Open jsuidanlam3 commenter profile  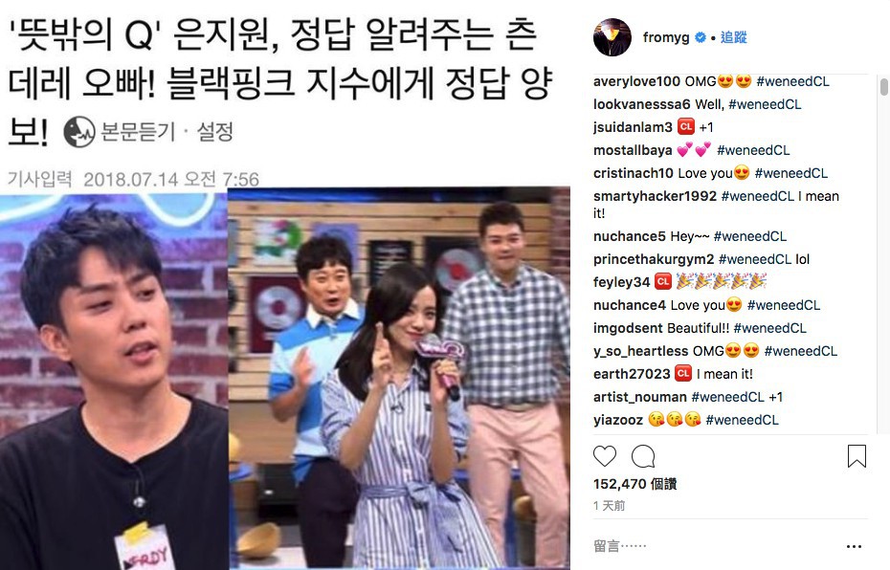pos(633,127)
